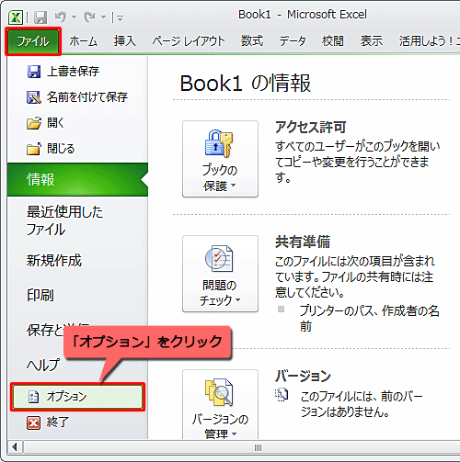Click the checklist 問題のチェック icon

[x=219, y=259]
